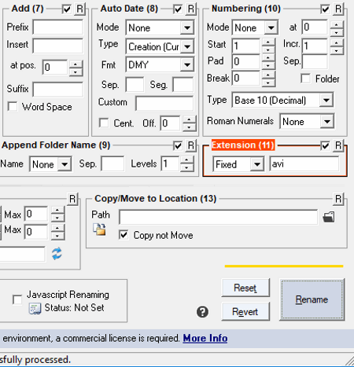354x367 pixels.
Task: Open the Roman Numerals dropdown
Action: [307, 121]
